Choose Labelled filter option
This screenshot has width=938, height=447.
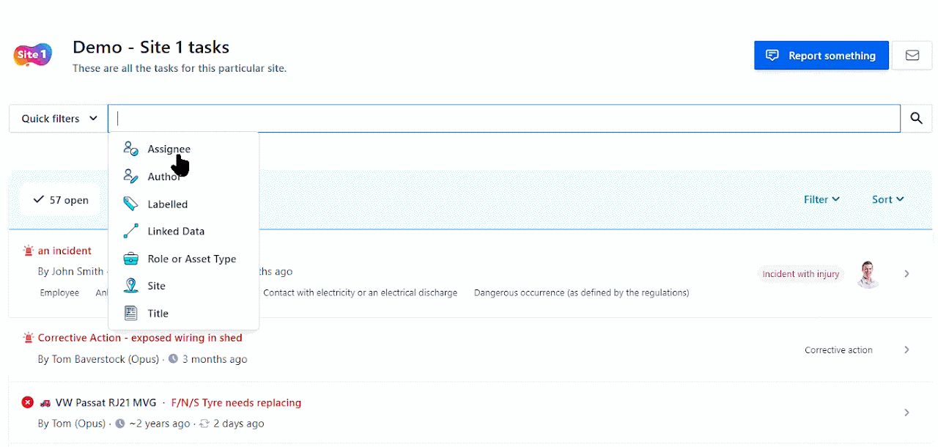coord(183,204)
